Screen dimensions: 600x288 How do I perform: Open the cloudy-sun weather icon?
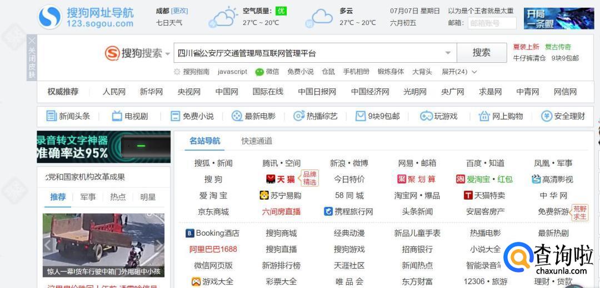pyautogui.click(x=223, y=18)
